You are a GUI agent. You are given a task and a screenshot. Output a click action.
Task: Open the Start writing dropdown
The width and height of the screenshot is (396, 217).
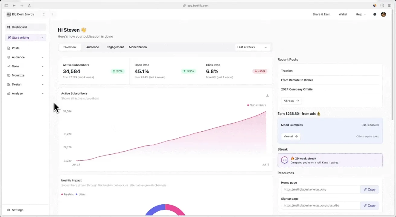tap(42, 38)
